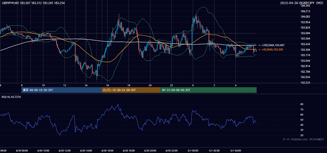This screenshot has width=327, height=153.
Task: Select the NY 21:00-06:00 JST session bar
Action: click(209, 90)
